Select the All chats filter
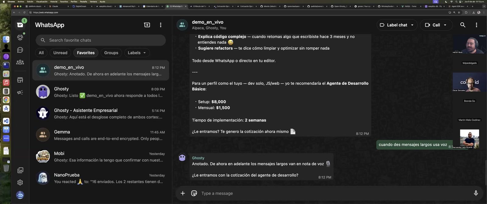This screenshot has width=487, height=204. point(41,53)
